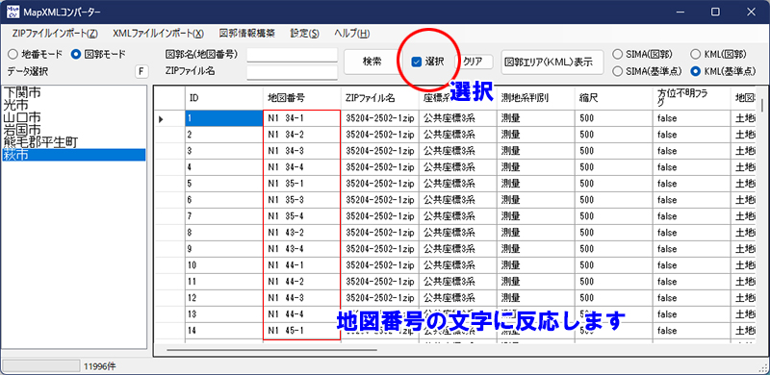Click the horizontal scrollbar of the data grid
The image size is (770, 375).
(x=271, y=350)
